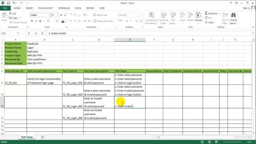
Task: Click the Format Painter brush
Action: 11,22
